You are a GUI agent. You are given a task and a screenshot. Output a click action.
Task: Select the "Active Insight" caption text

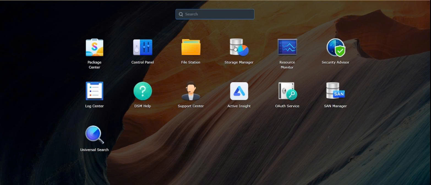(239, 106)
